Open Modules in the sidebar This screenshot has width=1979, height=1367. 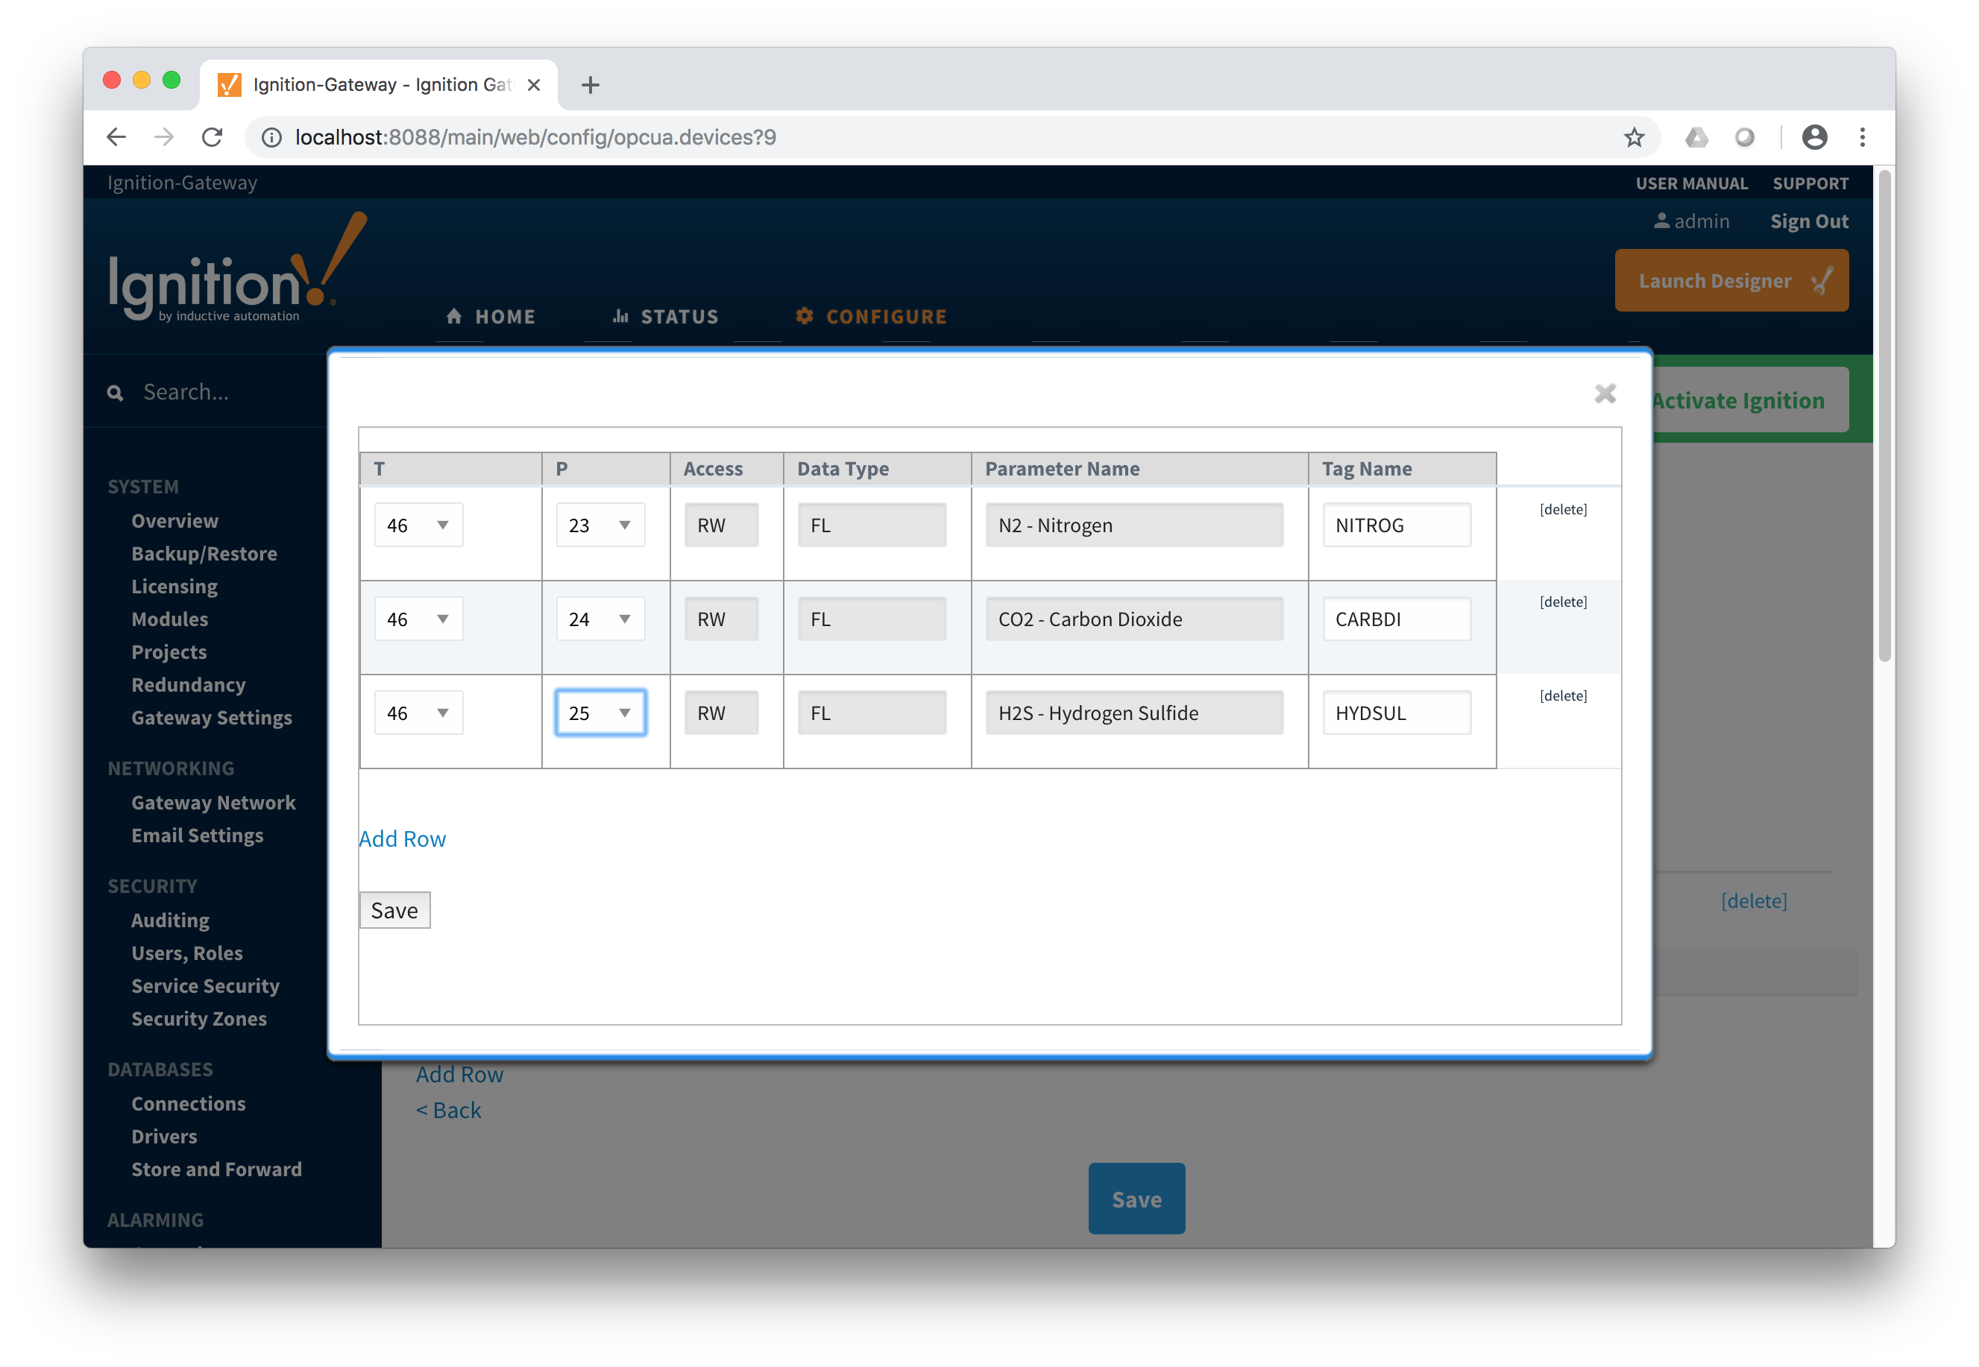point(169,619)
